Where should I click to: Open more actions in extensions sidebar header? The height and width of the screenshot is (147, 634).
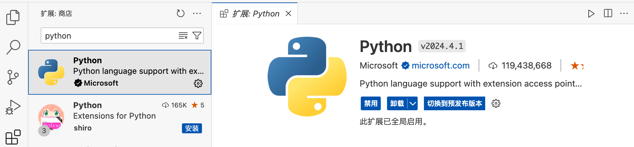pos(197,13)
